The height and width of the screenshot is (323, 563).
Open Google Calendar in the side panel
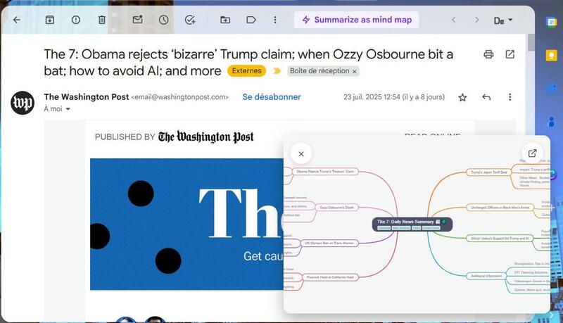tap(551, 22)
